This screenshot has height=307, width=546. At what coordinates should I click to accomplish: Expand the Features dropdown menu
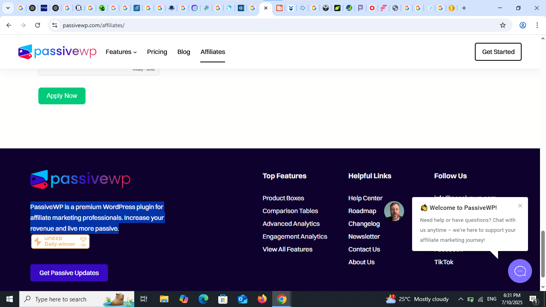121,52
